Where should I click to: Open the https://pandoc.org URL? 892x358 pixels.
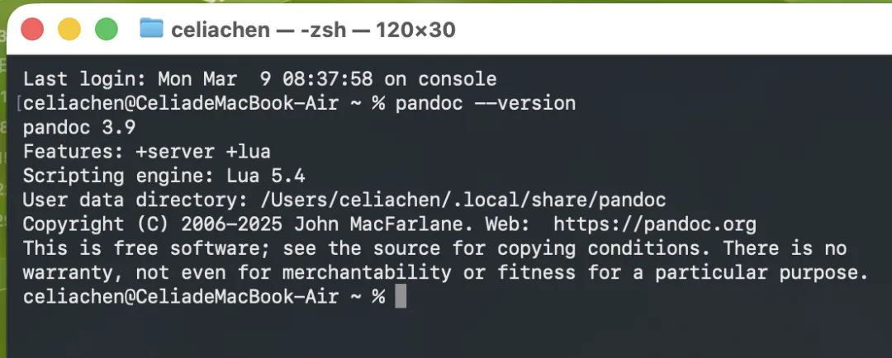[x=655, y=224]
